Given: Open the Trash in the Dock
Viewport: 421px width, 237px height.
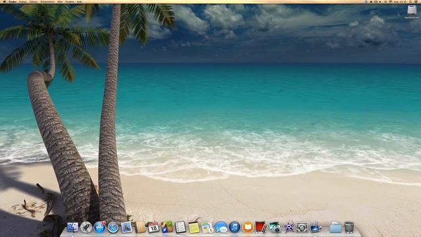Looking at the screenshot, I should click(x=349, y=227).
